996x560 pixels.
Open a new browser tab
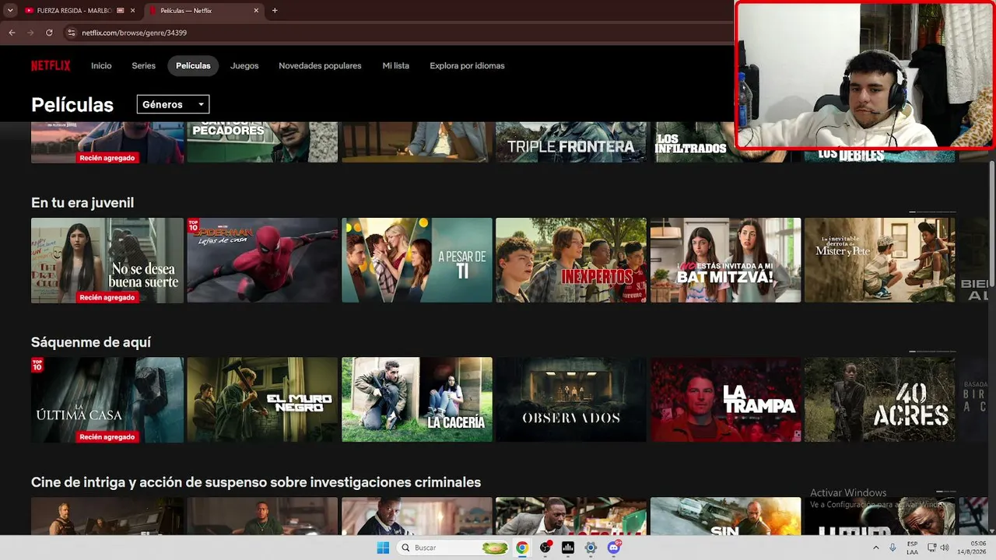275,11
